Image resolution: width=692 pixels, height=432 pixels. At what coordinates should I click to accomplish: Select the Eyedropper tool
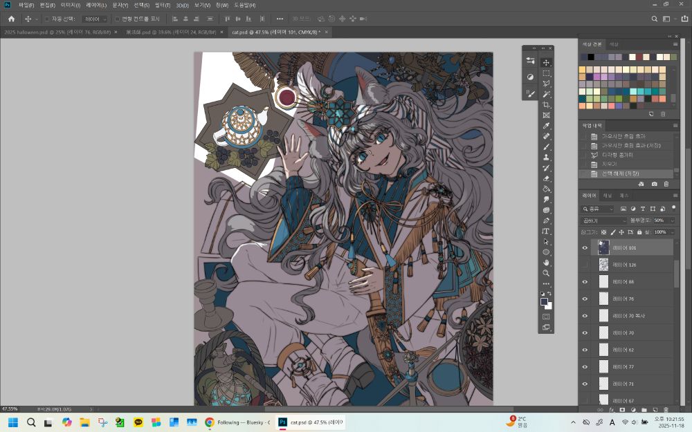tap(546, 126)
